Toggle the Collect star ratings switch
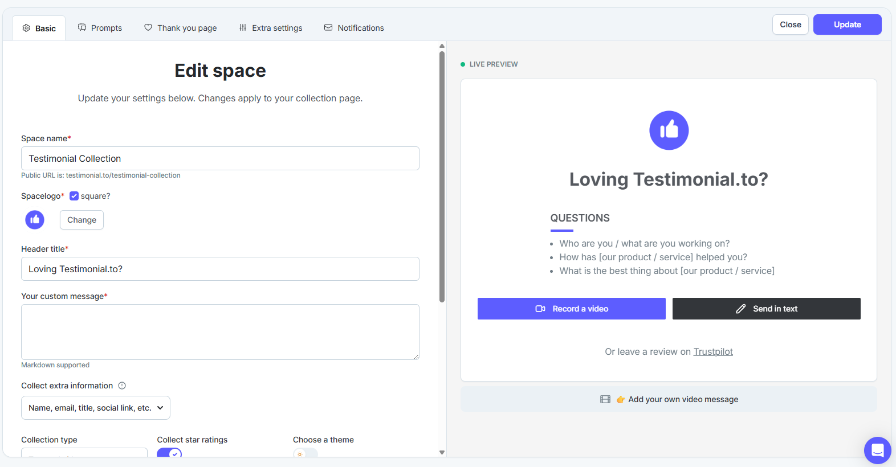 (x=169, y=453)
